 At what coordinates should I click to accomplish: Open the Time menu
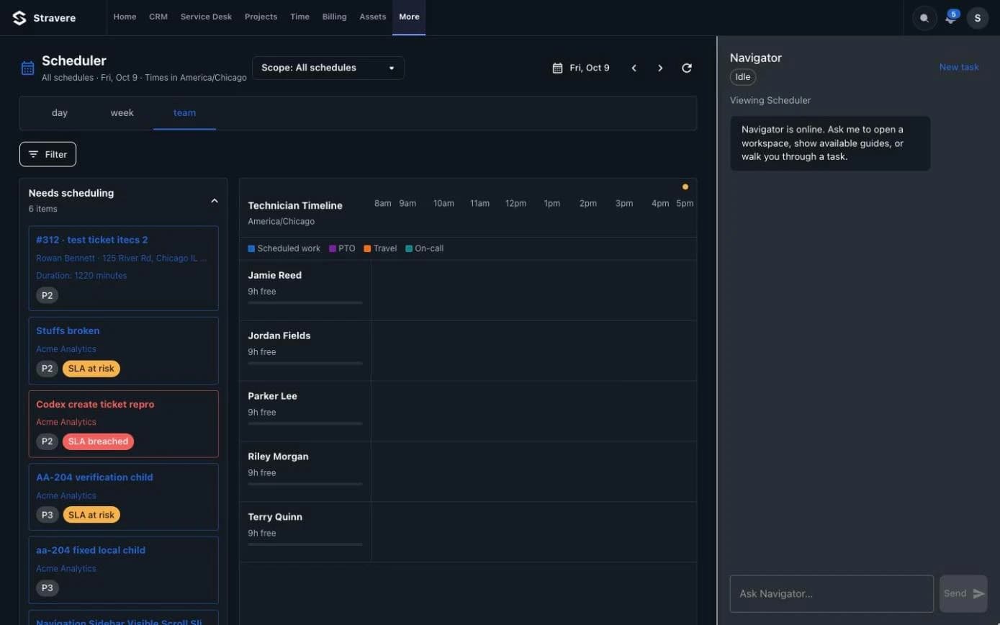(x=299, y=17)
